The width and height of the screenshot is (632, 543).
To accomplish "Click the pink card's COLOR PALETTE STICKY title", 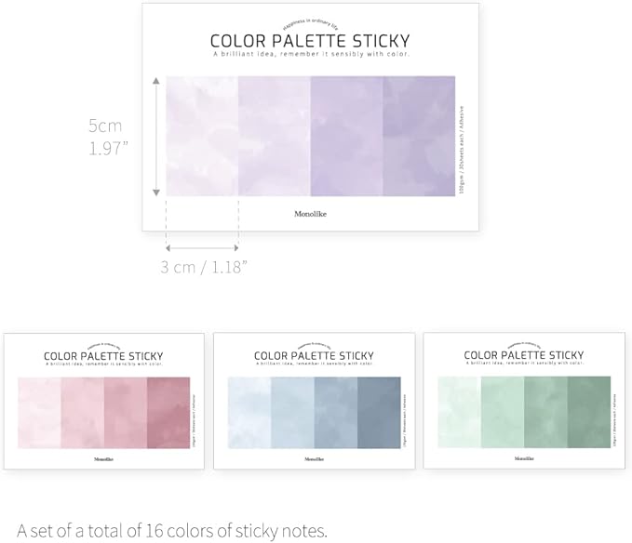I will pos(103,356).
